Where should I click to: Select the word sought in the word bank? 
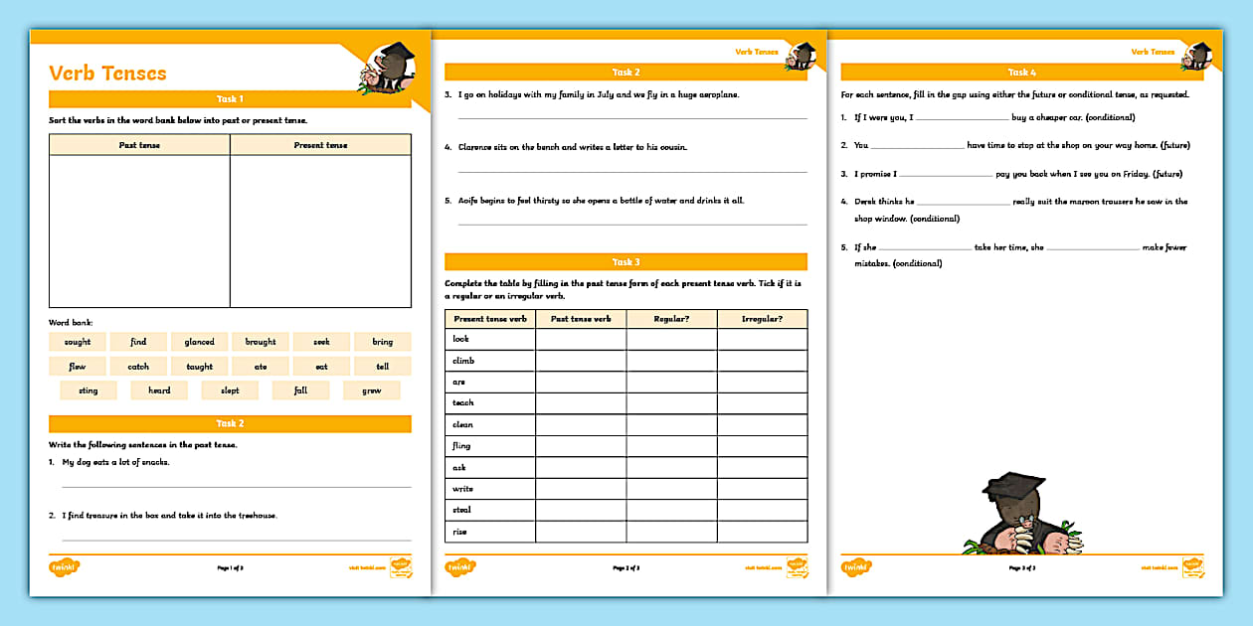(x=77, y=341)
